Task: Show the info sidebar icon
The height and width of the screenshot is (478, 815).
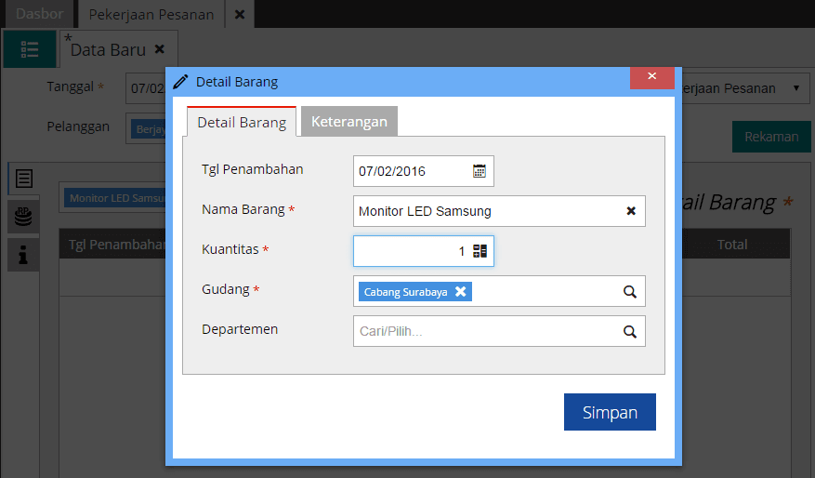Action: pos(23,256)
